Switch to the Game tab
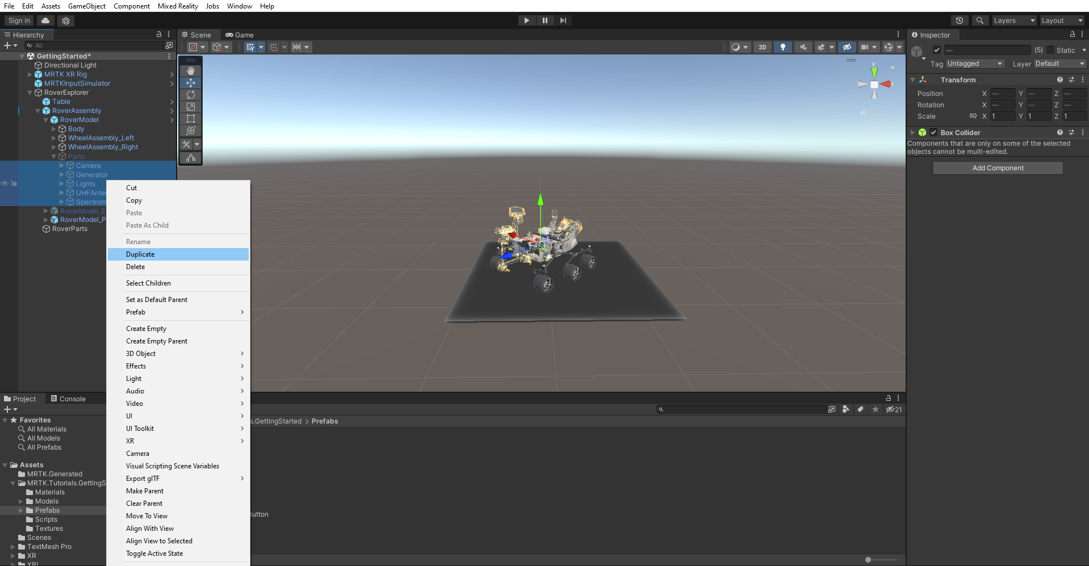 [240, 35]
